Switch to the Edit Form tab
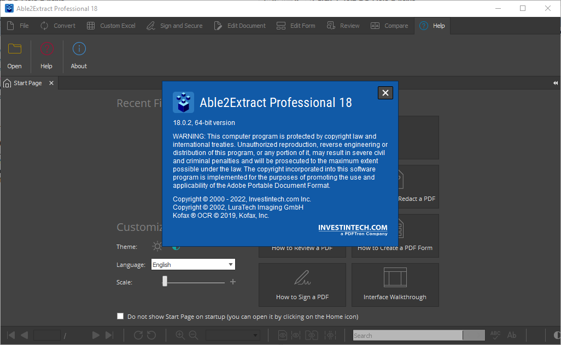561x345 pixels. (296, 26)
